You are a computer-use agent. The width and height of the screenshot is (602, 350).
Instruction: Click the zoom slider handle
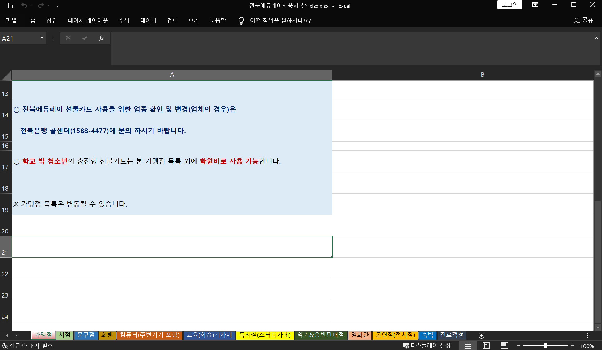(545, 346)
